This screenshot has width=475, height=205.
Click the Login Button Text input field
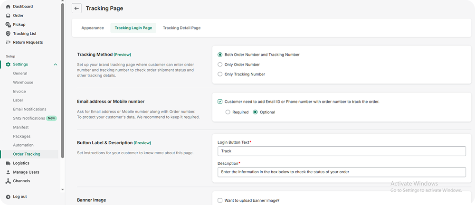pyautogui.click(x=341, y=151)
